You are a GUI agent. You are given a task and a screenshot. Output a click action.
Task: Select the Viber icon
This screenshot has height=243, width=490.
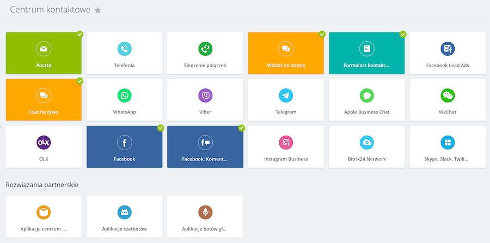(x=205, y=95)
